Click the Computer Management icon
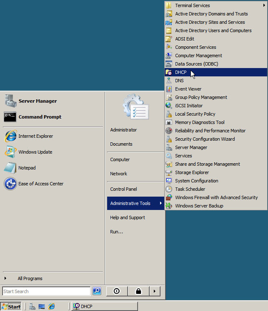This screenshot has width=268, height=311. (168, 56)
